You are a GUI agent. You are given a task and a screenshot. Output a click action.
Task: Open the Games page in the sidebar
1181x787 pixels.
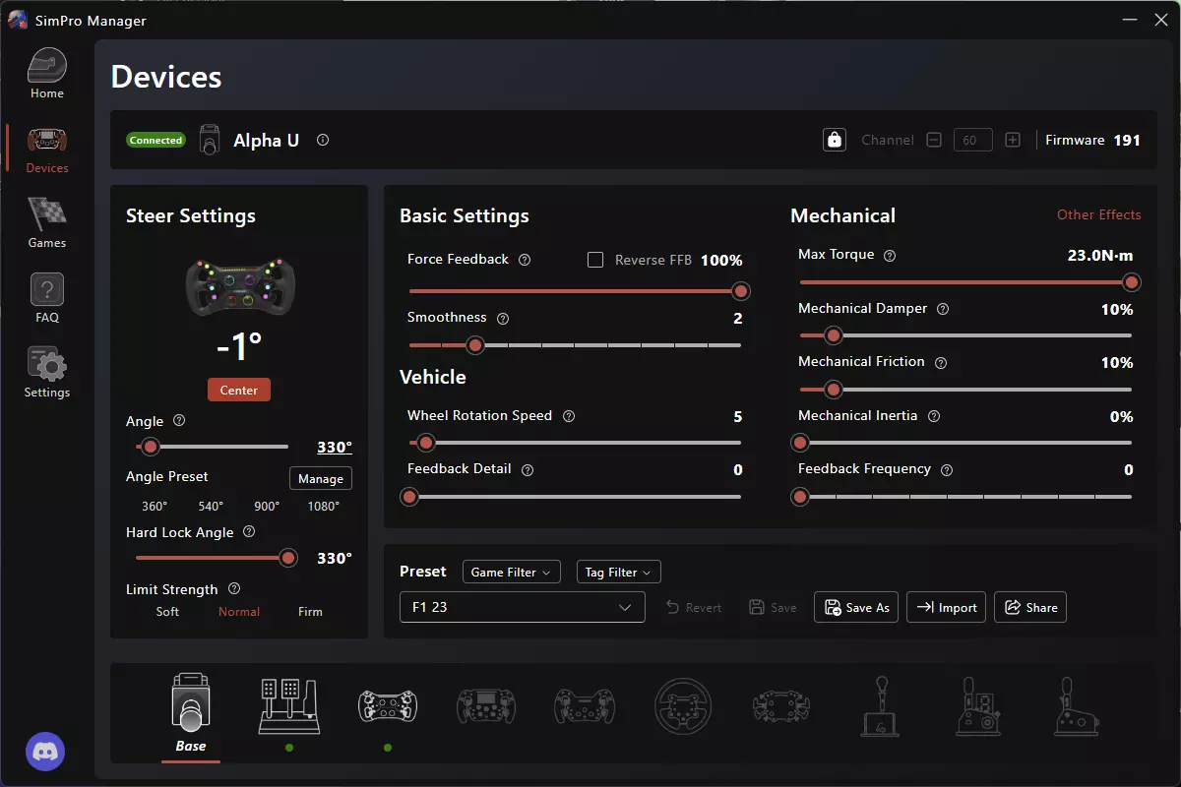click(47, 224)
